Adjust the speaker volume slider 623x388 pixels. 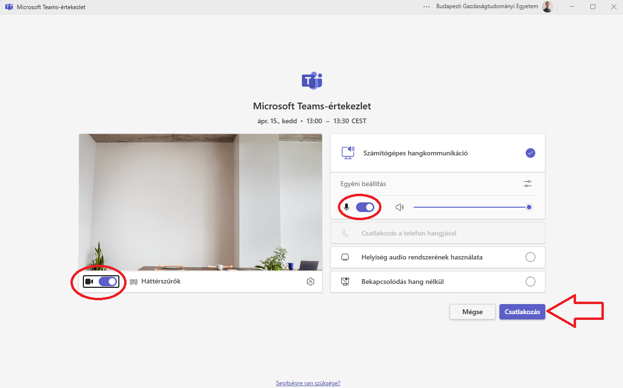(473, 207)
